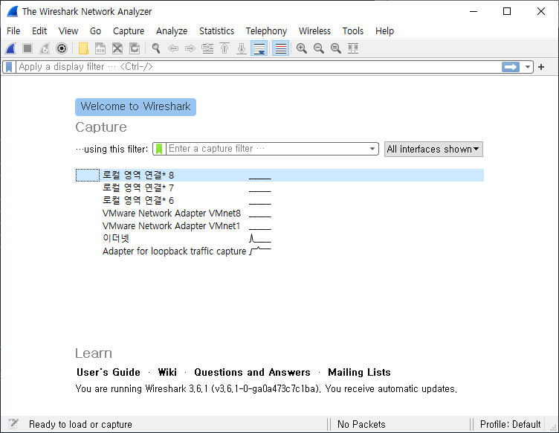Start capturing packets with shark fin icon

coord(10,48)
